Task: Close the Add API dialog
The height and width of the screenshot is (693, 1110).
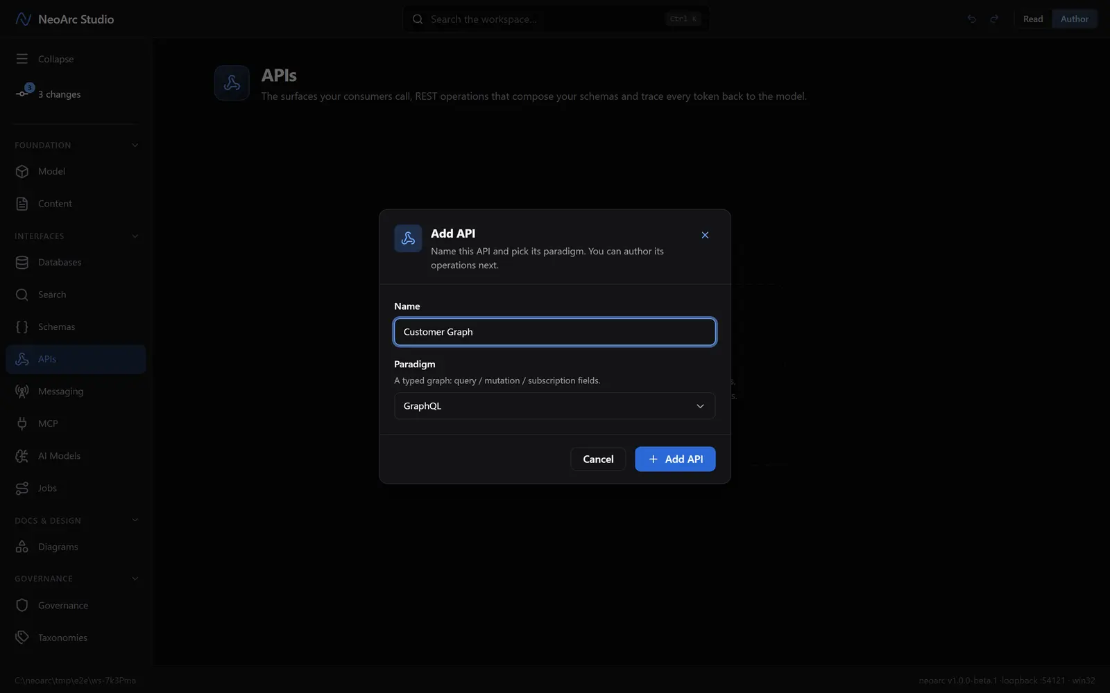Action: tap(705, 235)
